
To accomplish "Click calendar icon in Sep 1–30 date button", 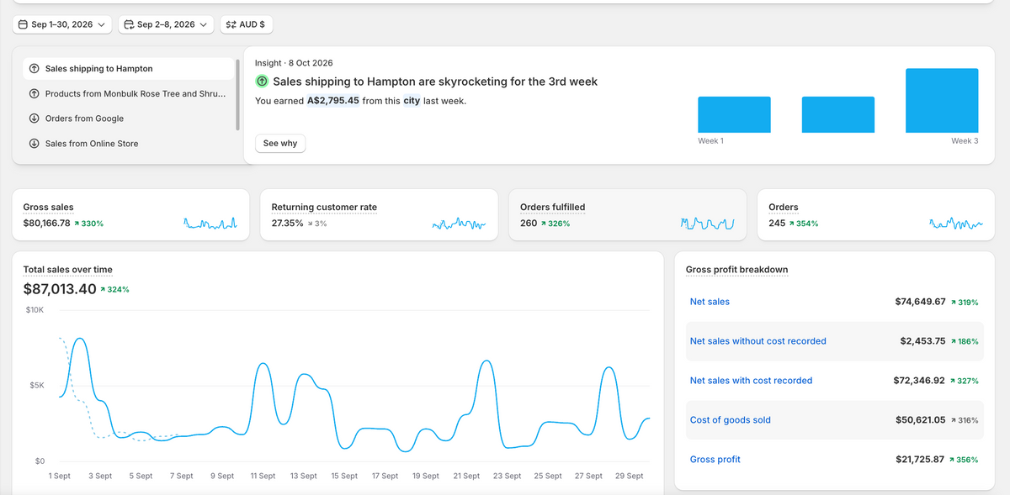I will coord(24,24).
